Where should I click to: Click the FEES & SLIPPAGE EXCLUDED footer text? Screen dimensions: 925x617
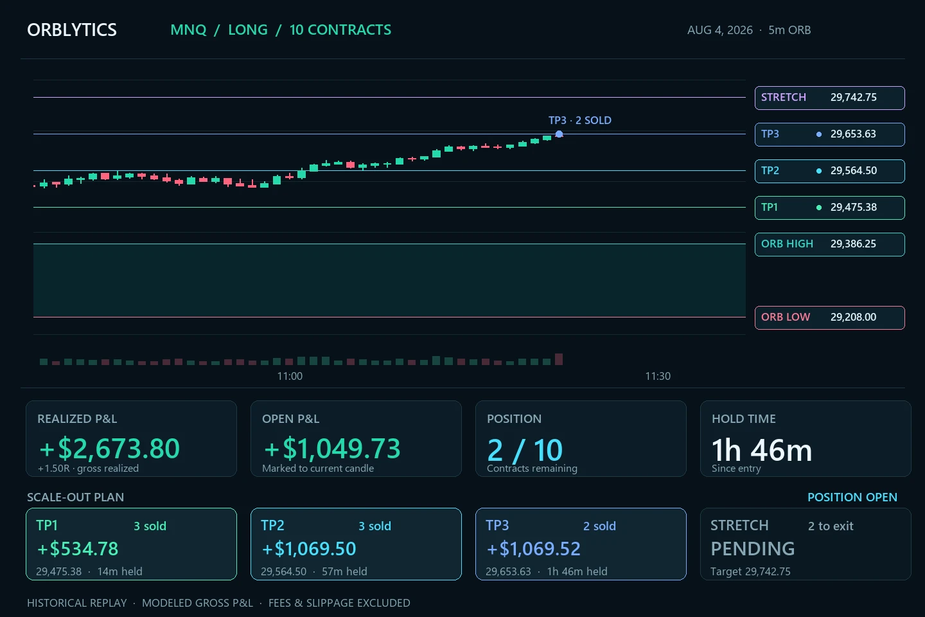click(339, 603)
